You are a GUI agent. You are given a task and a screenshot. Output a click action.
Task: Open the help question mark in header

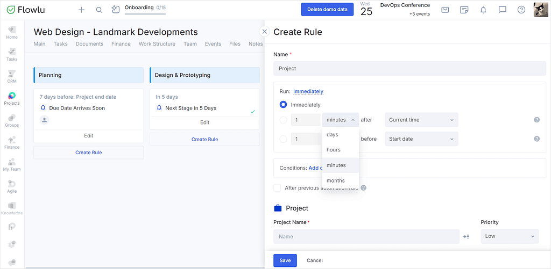(x=521, y=10)
